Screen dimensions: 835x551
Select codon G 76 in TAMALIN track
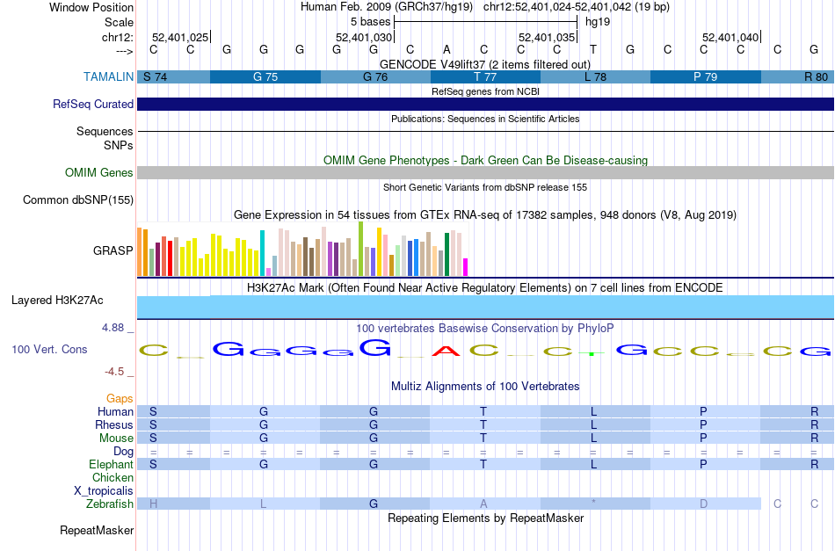tap(375, 76)
